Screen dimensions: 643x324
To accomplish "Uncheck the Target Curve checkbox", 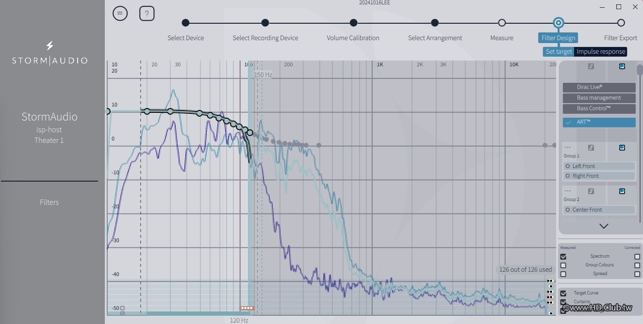I will point(563,293).
